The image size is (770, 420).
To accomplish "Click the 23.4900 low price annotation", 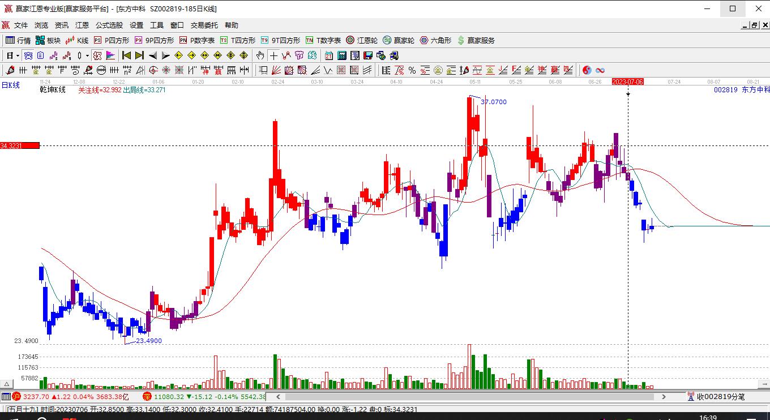I will 149,341.
